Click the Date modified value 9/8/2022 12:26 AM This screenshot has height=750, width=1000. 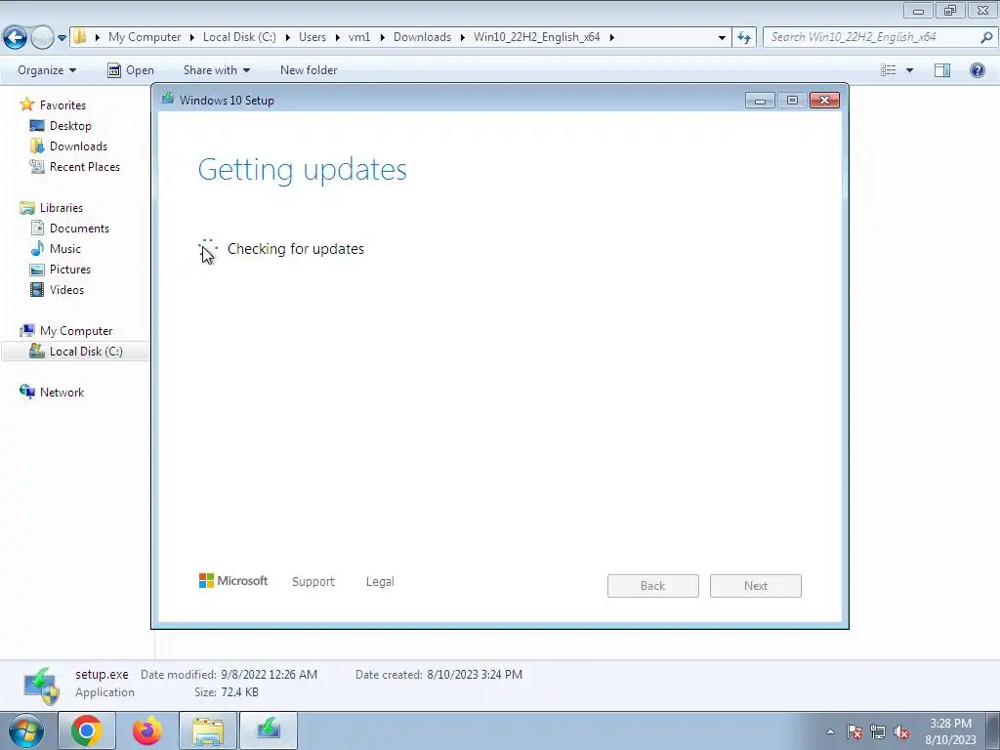point(270,675)
